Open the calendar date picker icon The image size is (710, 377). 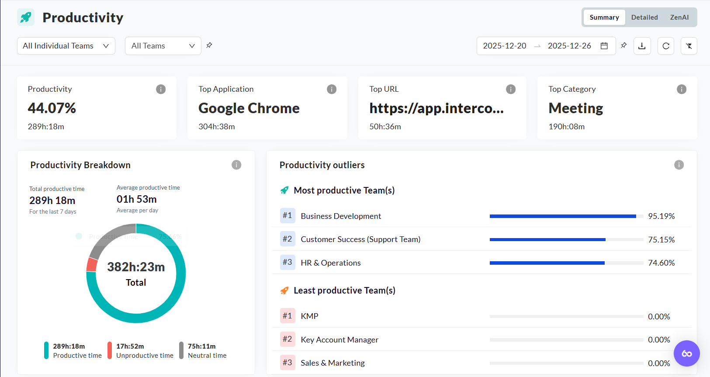(x=604, y=46)
